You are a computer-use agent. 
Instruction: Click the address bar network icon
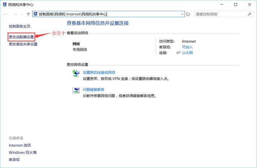pos(35,14)
